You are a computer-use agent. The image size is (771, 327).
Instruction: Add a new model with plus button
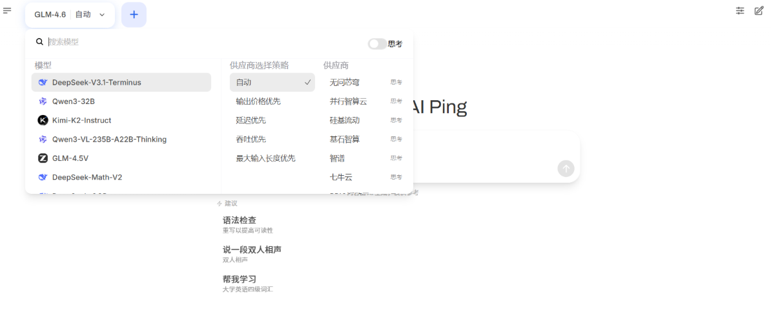pyautogui.click(x=134, y=15)
